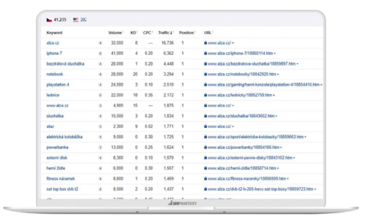Sort table by Traffic column
Viewport: 365px width, 219px height.
click(165, 33)
